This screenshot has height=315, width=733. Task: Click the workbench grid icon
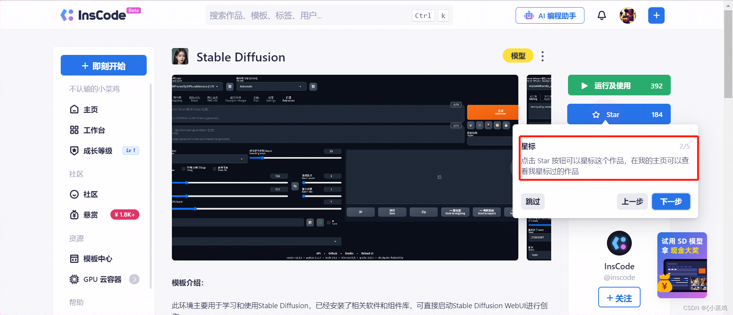[74, 130]
